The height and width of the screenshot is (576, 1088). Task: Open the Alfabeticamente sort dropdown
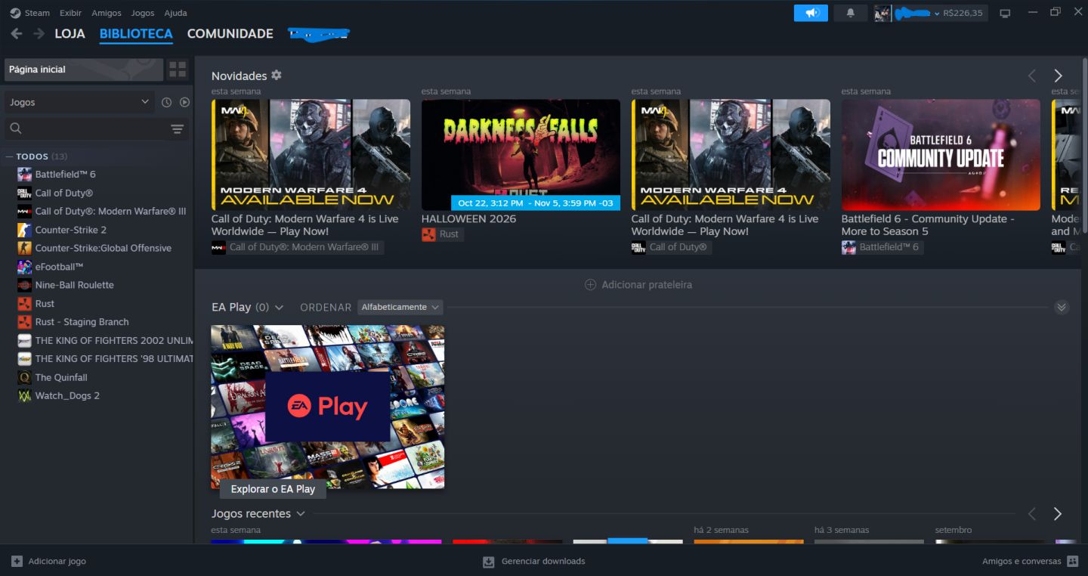coord(400,307)
